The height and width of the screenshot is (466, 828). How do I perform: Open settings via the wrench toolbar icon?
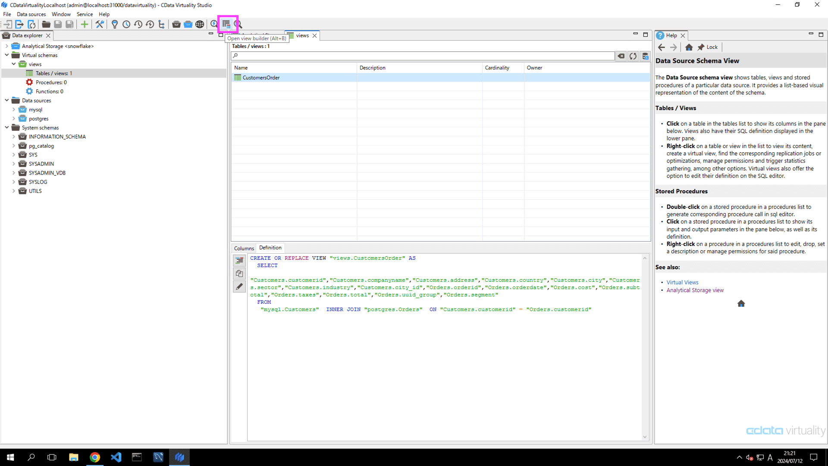tap(100, 24)
